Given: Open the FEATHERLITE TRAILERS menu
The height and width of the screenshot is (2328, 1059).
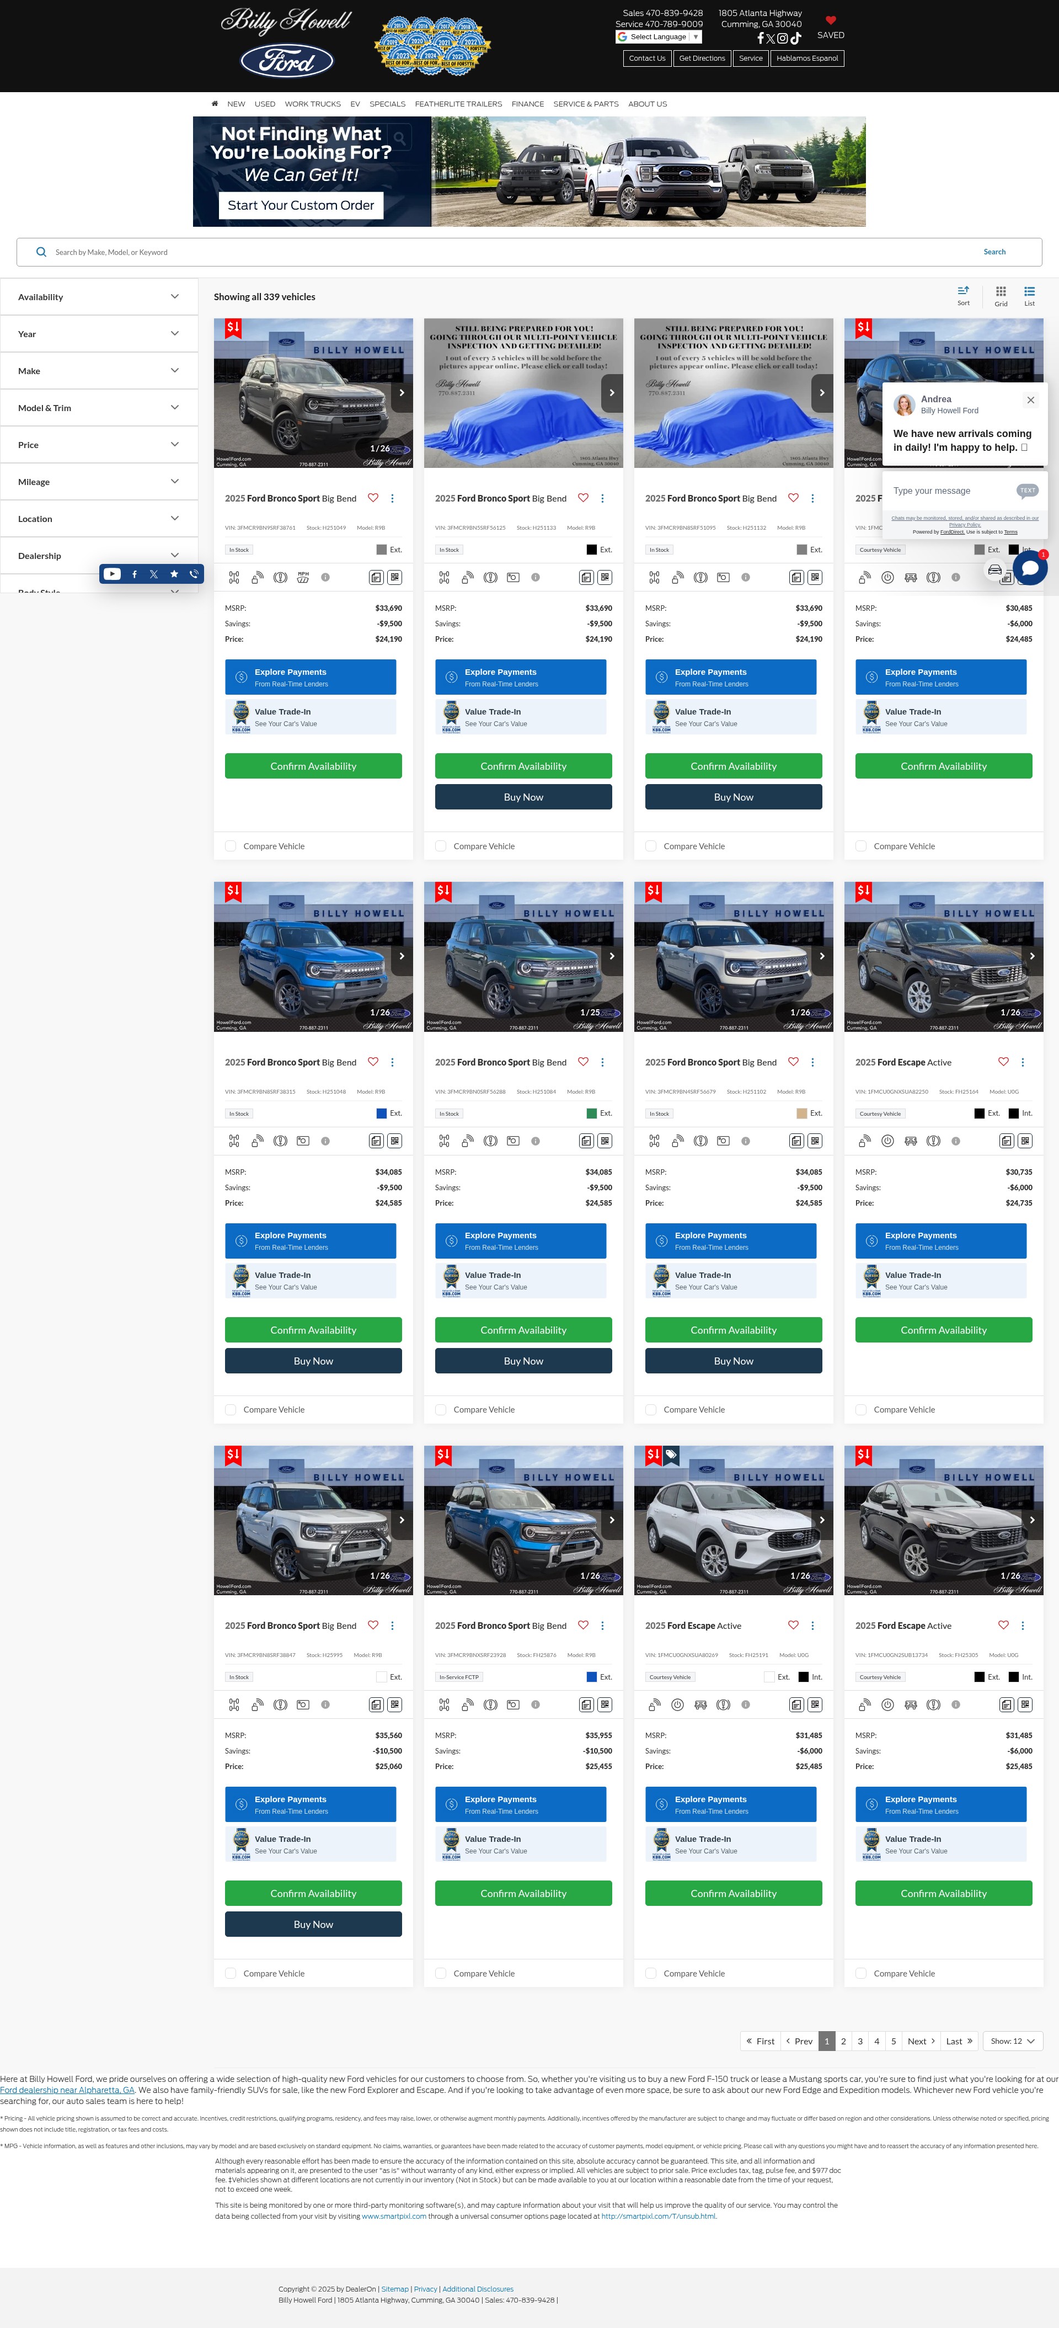Looking at the screenshot, I should click(x=458, y=104).
